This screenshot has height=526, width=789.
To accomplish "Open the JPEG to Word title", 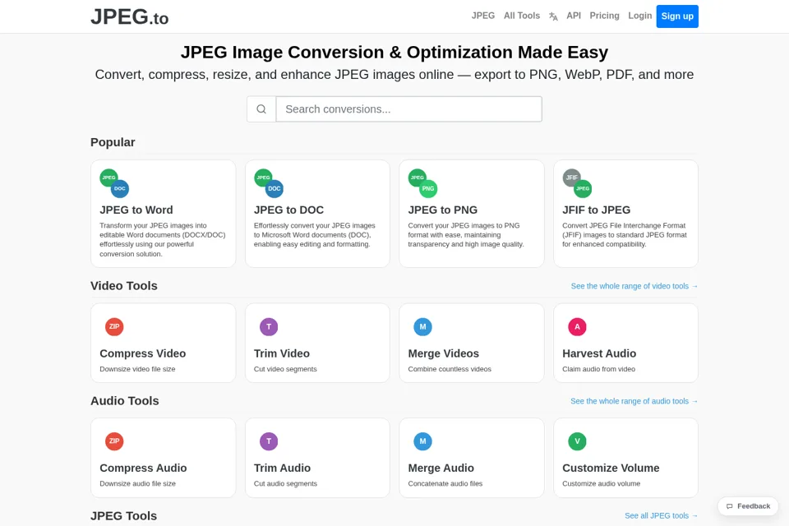I will (x=136, y=210).
